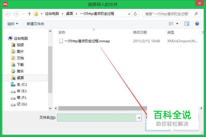Close the 选择导入的文件 dialog
Viewport: 206px width, 137px height.
pyautogui.click(x=199, y=3)
